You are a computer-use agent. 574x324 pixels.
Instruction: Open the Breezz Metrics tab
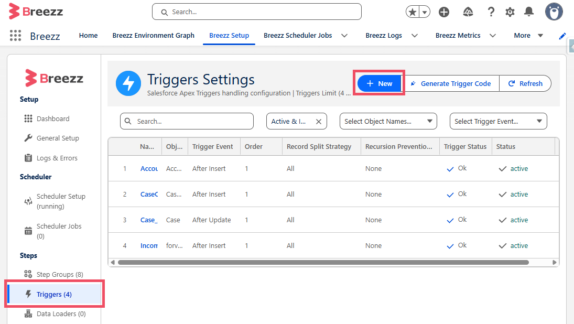click(458, 36)
